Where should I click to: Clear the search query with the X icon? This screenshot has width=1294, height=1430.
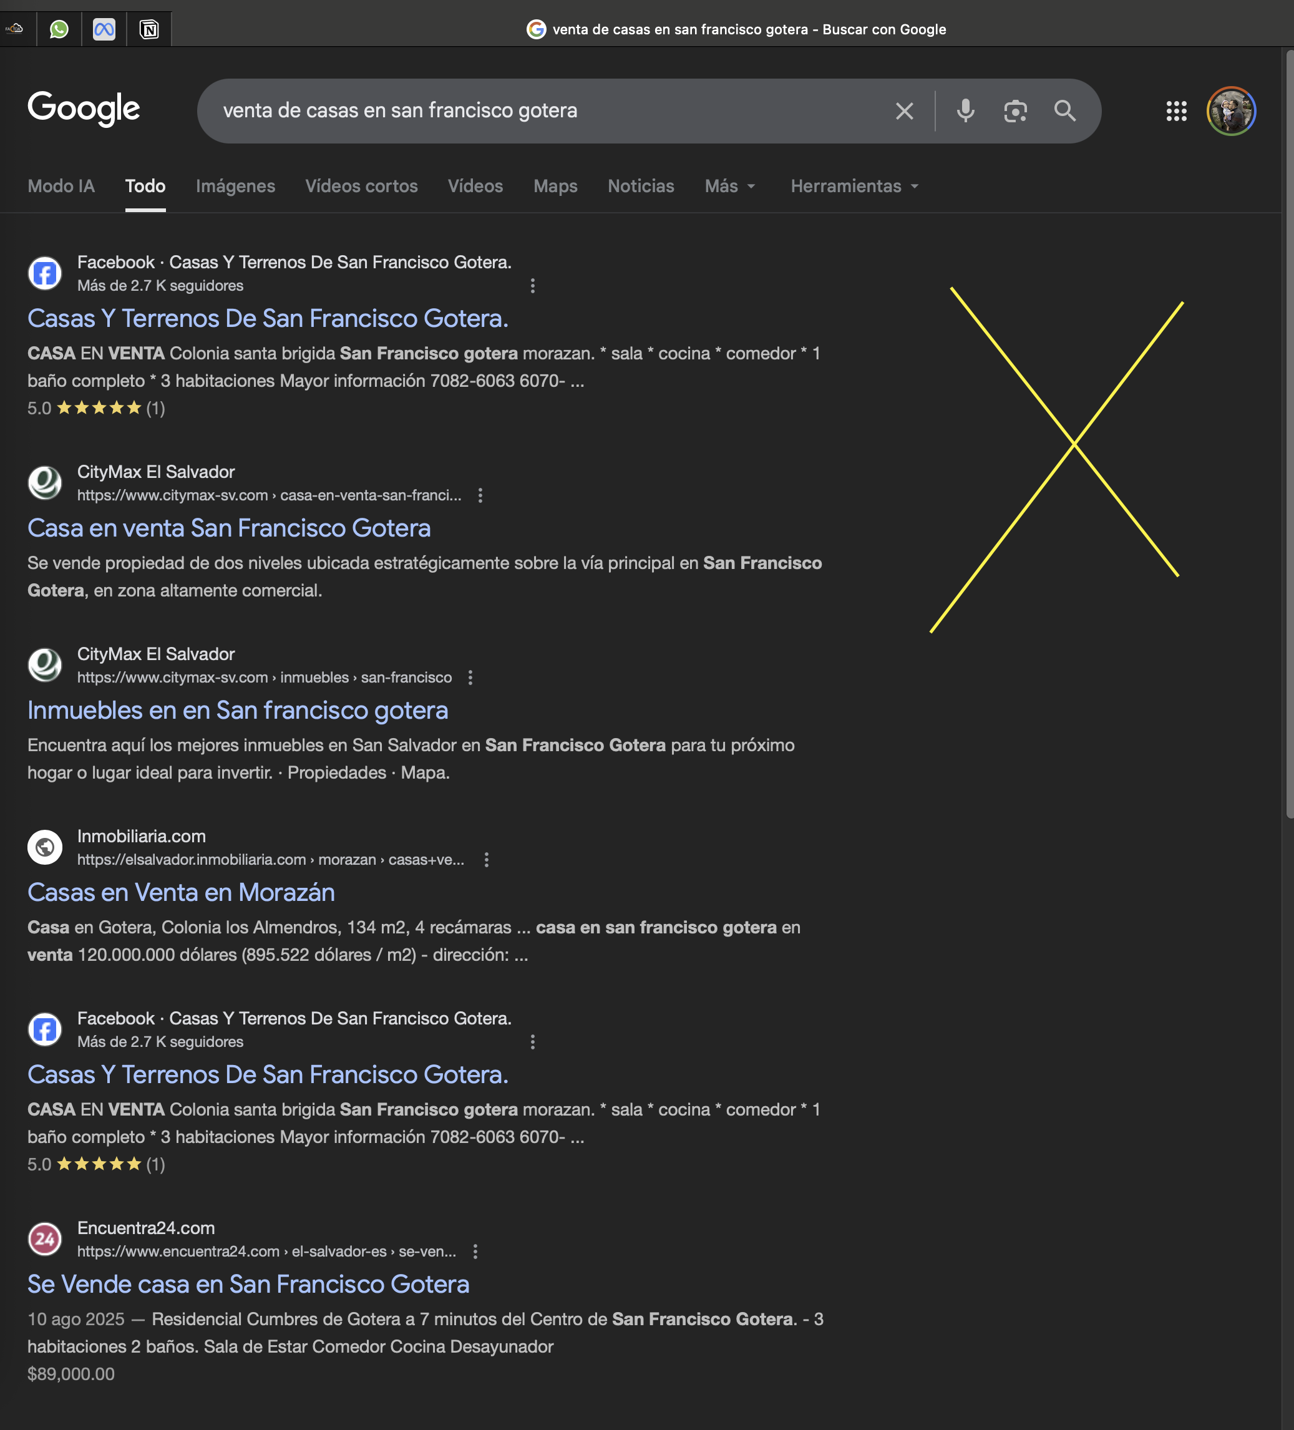pyautogui.click(x=904, y=110)
